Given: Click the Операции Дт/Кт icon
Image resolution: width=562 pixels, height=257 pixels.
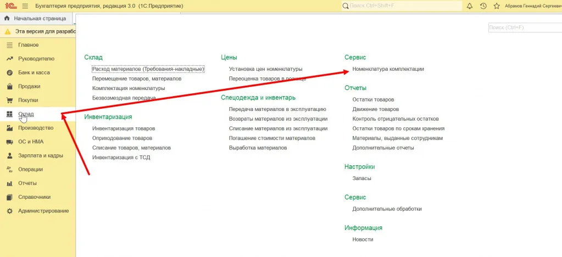Looking at the screenshot, I should pos(10,169).
